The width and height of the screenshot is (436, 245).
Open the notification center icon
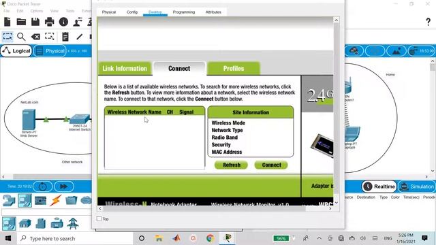coord(424,238)
